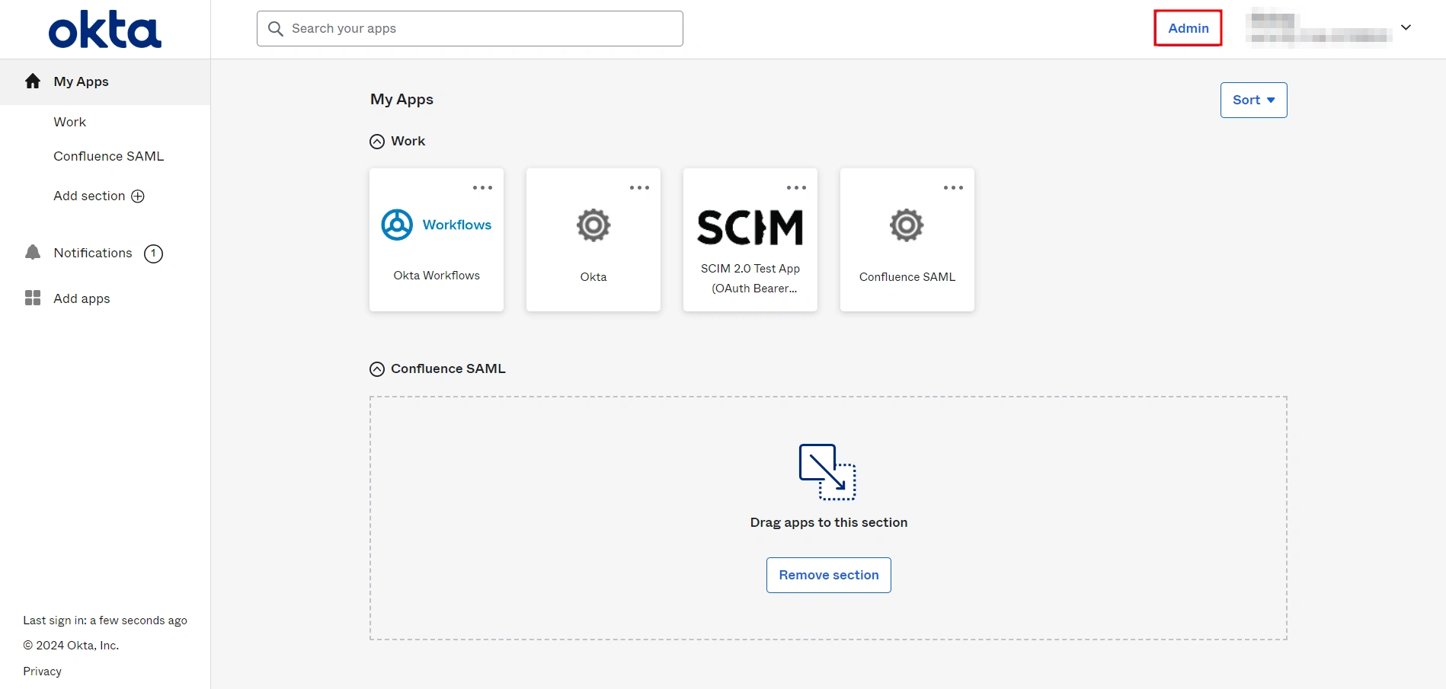Open the SCIM 2.0 Test App options menu
The width and height of the screenshot is (1446, 689).
click(x=796, y=187)
